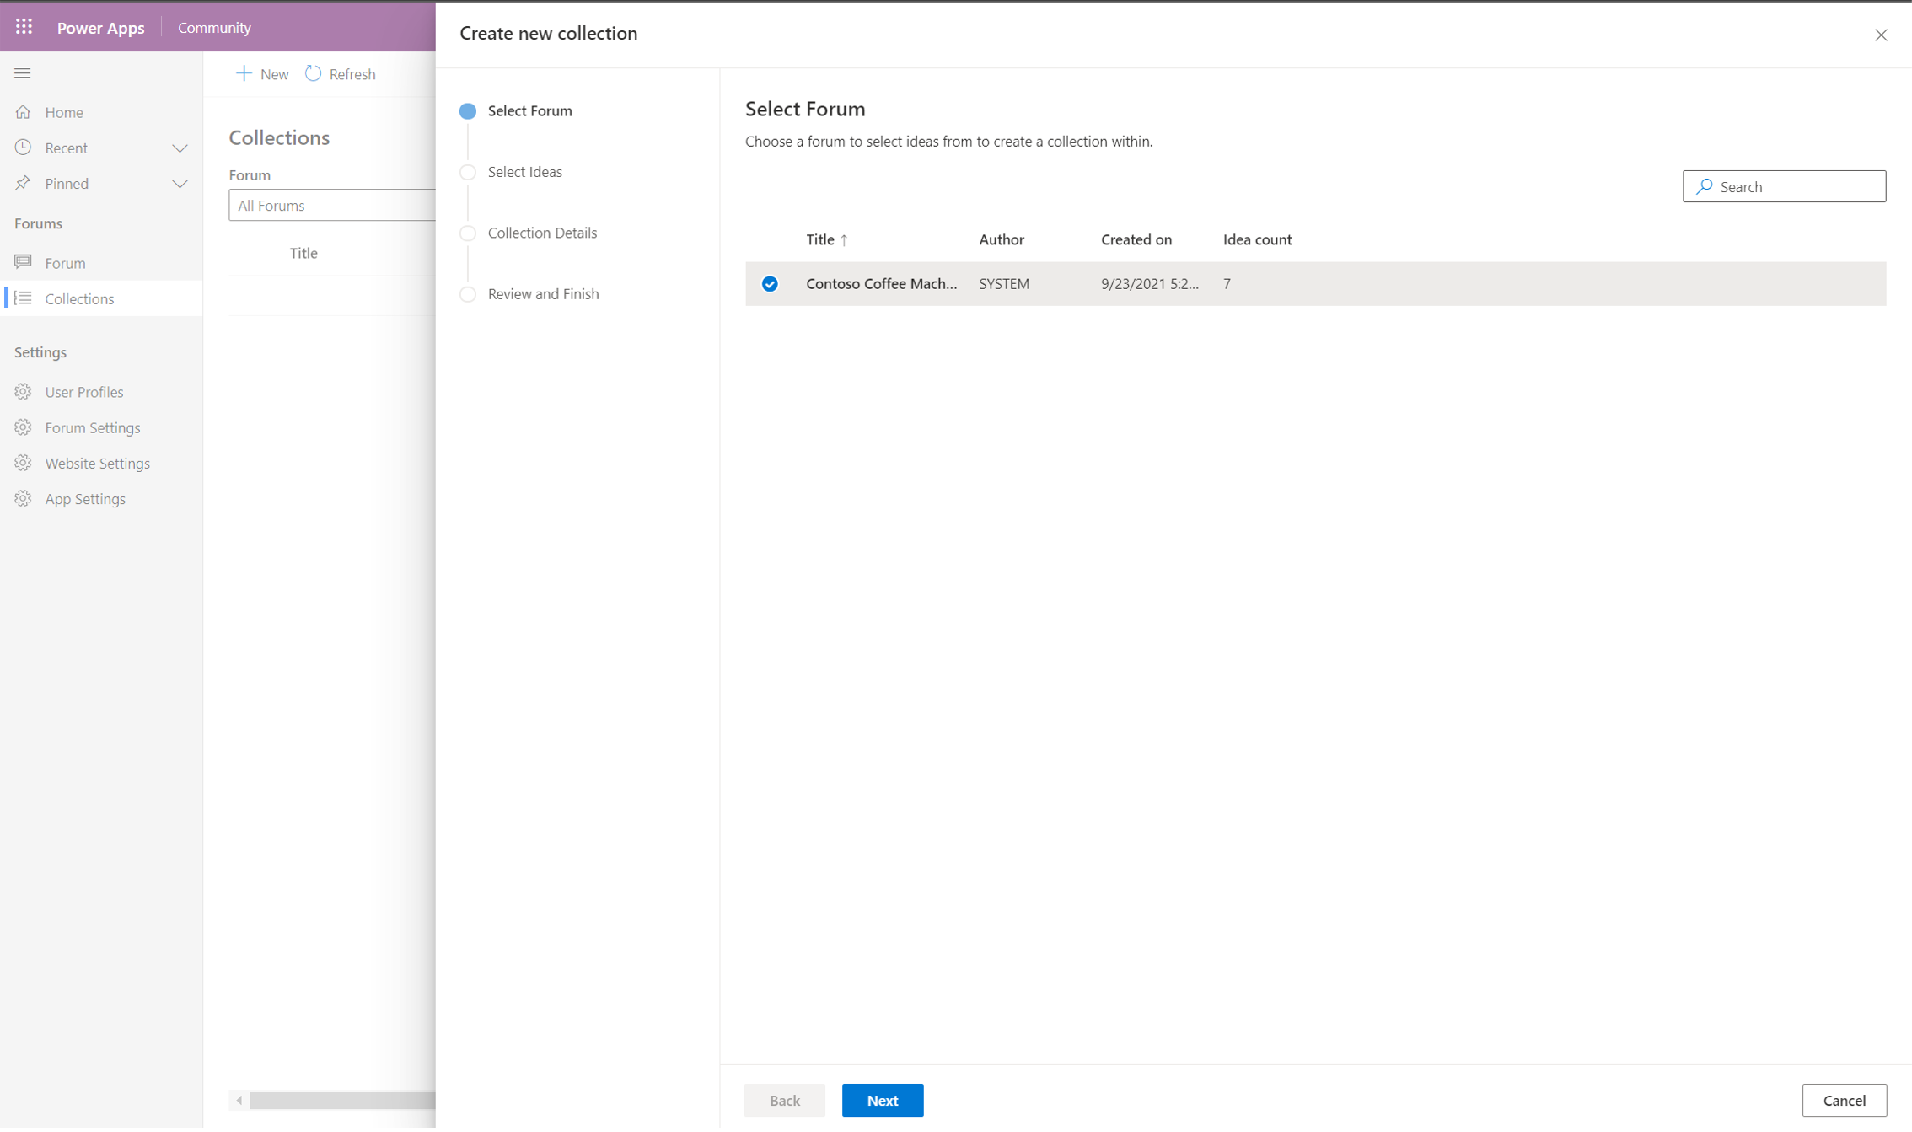Viewport: 1912px width, 1132px height.
Task: Click the Search input field
Action: tap(1786, 186)
